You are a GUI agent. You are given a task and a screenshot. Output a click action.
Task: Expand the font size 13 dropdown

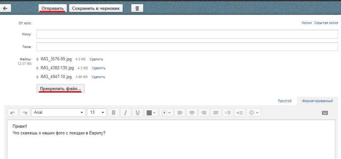coord(97,113)
